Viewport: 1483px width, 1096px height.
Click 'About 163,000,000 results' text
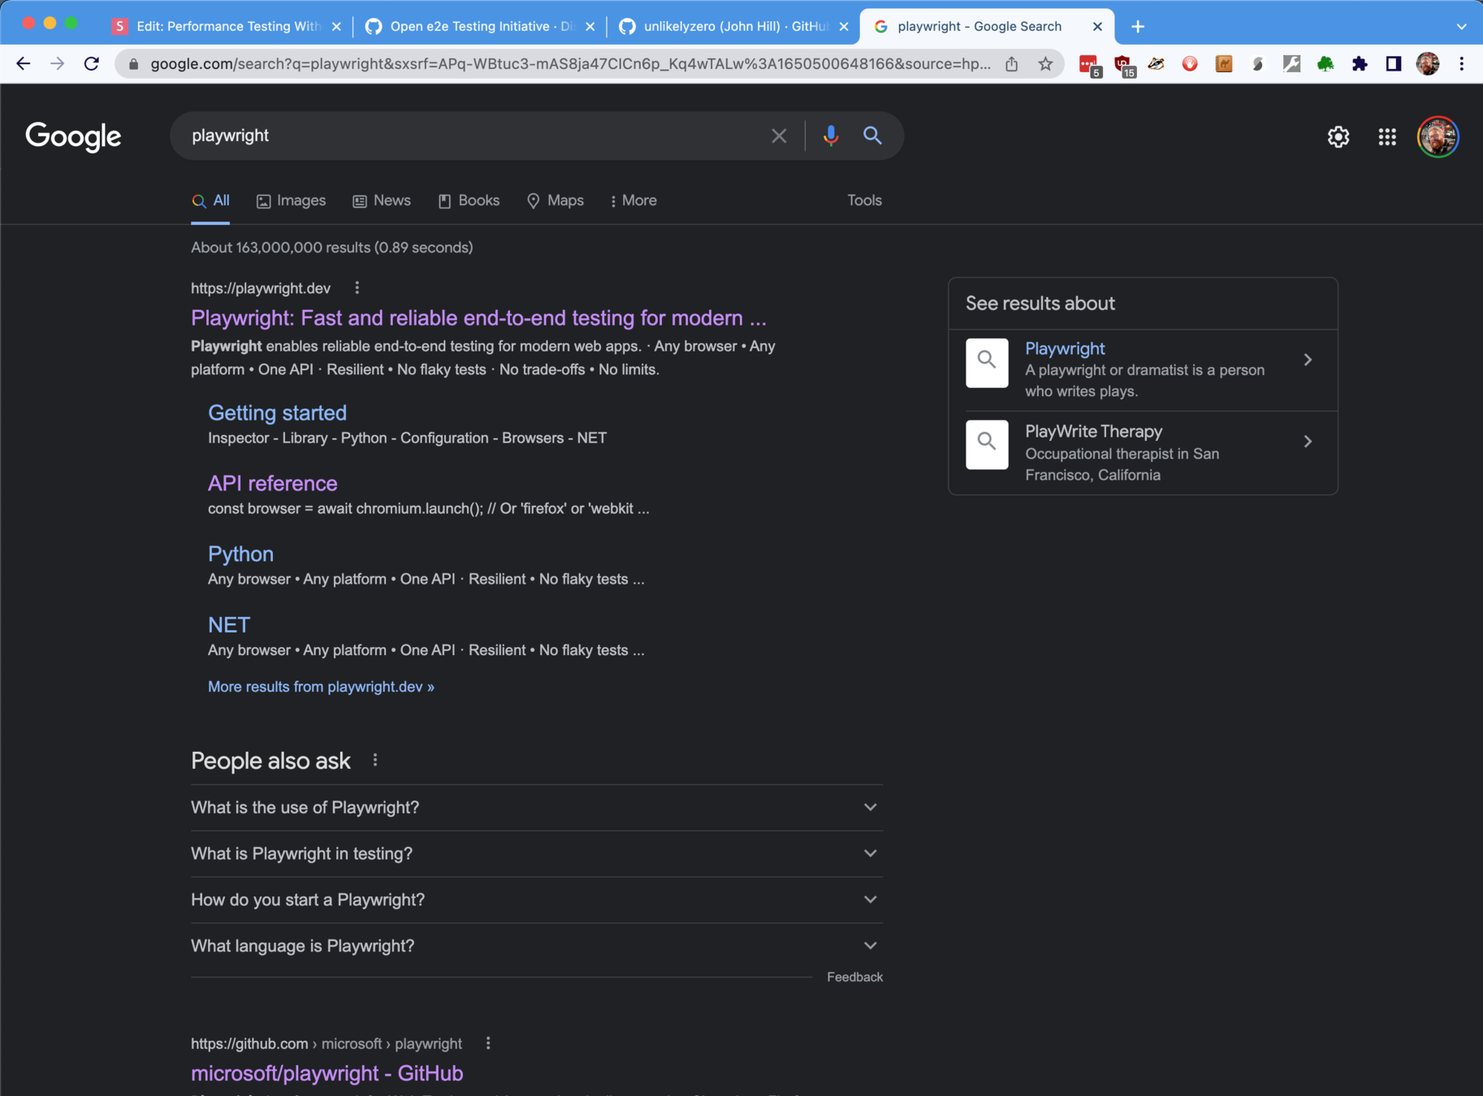click(x=280, y=248)
